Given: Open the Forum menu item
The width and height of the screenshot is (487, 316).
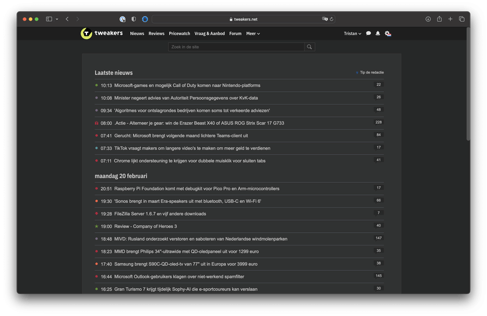Looking at the screenshot, I should (x=235, y=33).
